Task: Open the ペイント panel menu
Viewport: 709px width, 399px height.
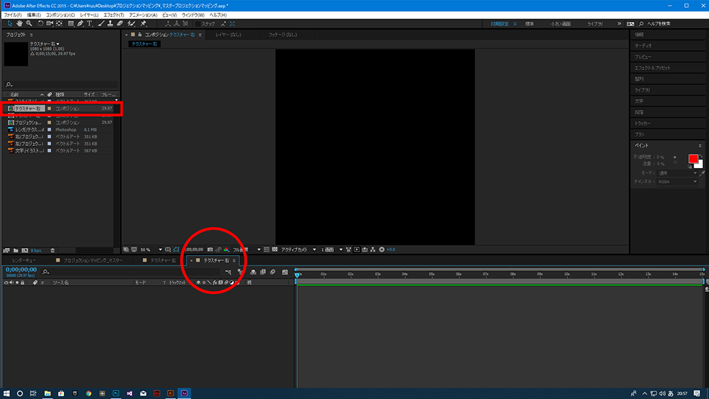Action: (700, 145)
